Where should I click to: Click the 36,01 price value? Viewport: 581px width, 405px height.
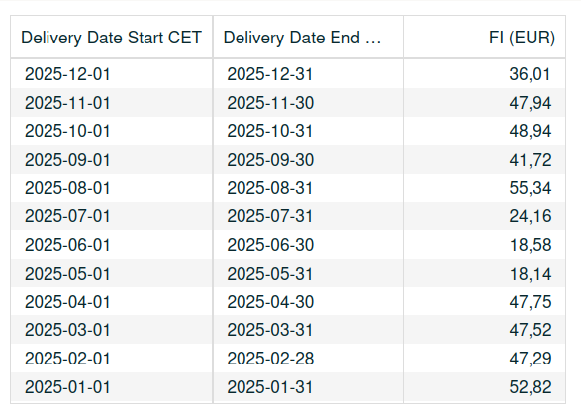tap(530, 74)
